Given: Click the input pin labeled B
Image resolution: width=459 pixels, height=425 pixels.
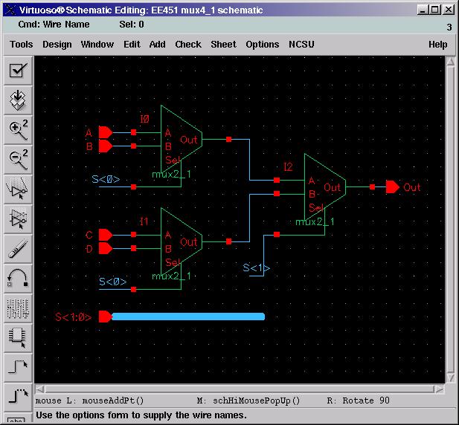Looking at the screenshot, I should tap(106, 146).
